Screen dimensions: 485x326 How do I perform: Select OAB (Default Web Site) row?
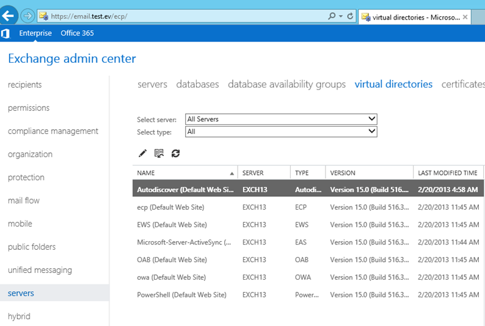[308, 260]
